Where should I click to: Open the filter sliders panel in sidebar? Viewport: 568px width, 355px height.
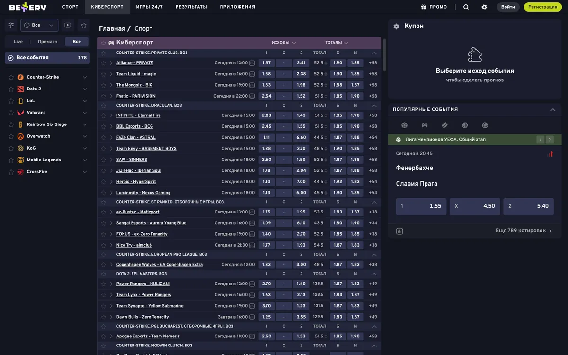point(11,25)
